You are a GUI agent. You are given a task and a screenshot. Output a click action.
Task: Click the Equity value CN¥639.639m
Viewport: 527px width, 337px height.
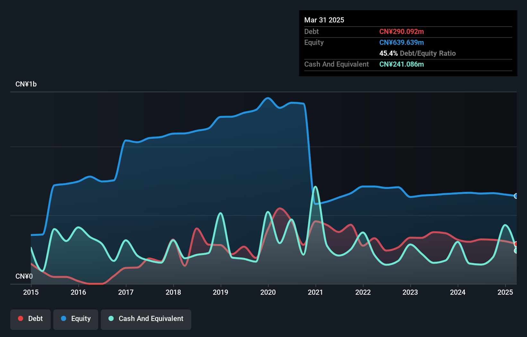(402, 42)
